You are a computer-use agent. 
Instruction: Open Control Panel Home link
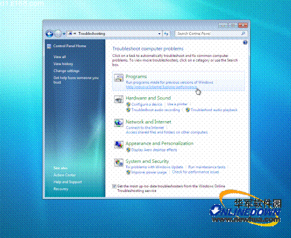70,46
